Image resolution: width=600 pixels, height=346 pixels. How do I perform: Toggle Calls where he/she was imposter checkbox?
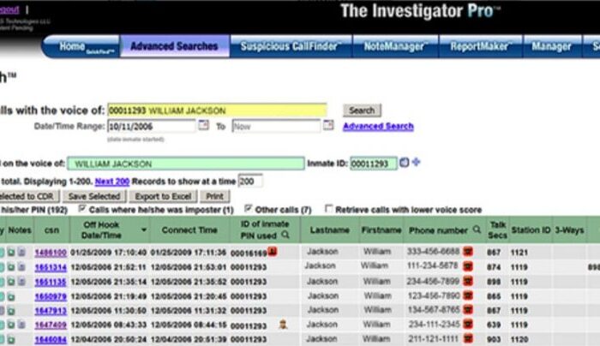point(82,209)
